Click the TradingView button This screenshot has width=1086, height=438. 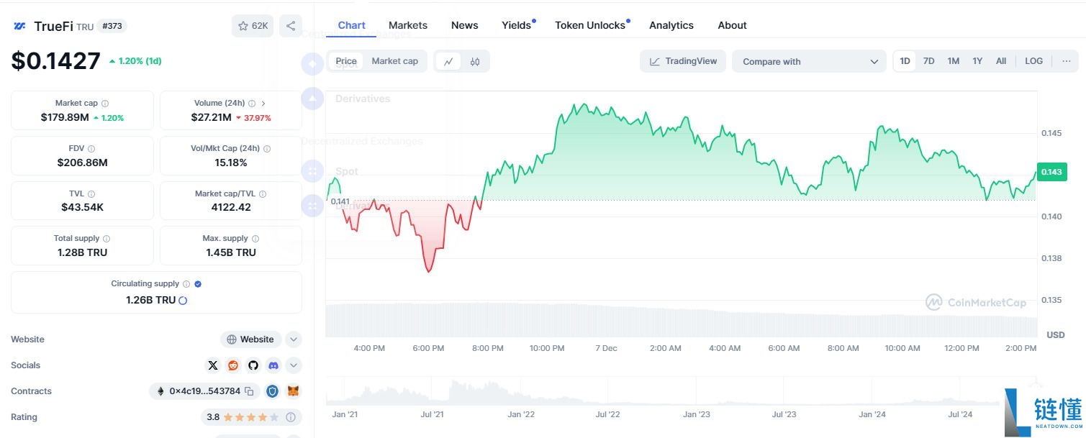[x=683, y=61]
